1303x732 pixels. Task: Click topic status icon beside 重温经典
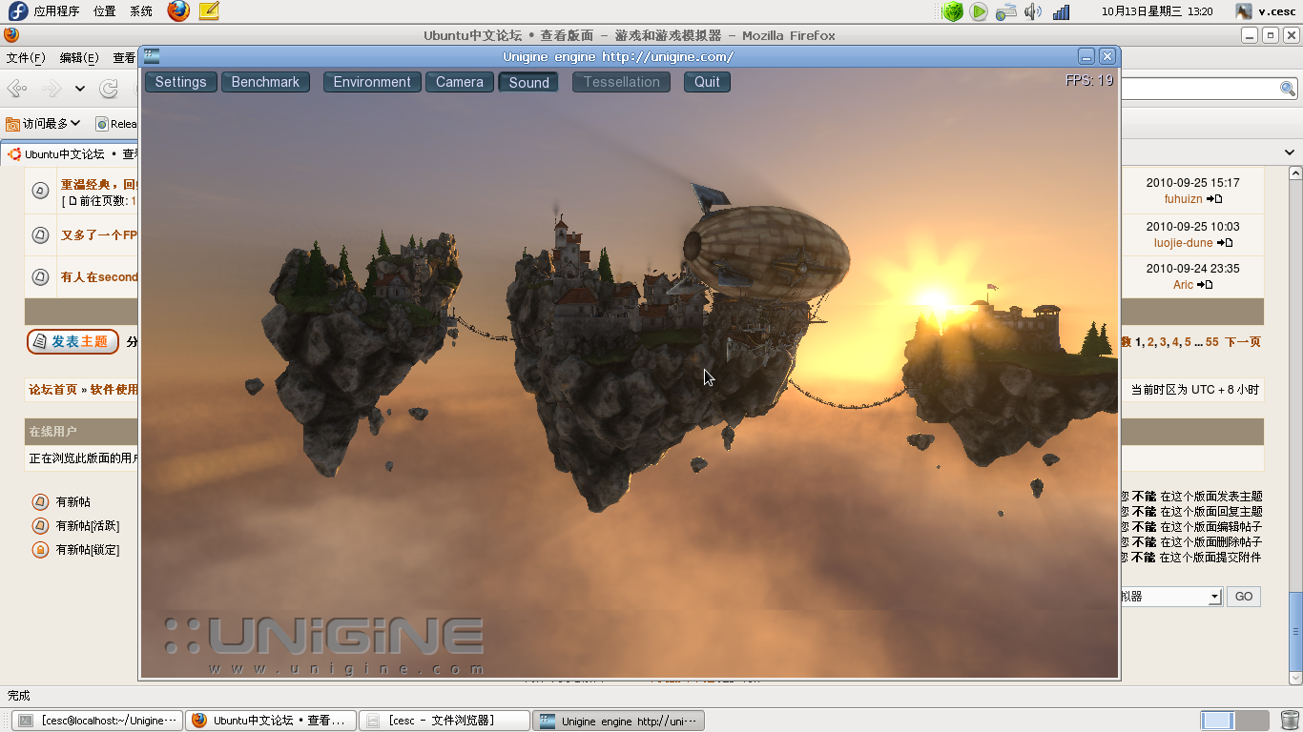point(40,191)
